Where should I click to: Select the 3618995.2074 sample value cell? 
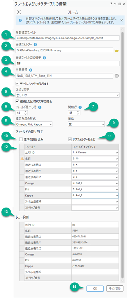[x=95, y=243]
